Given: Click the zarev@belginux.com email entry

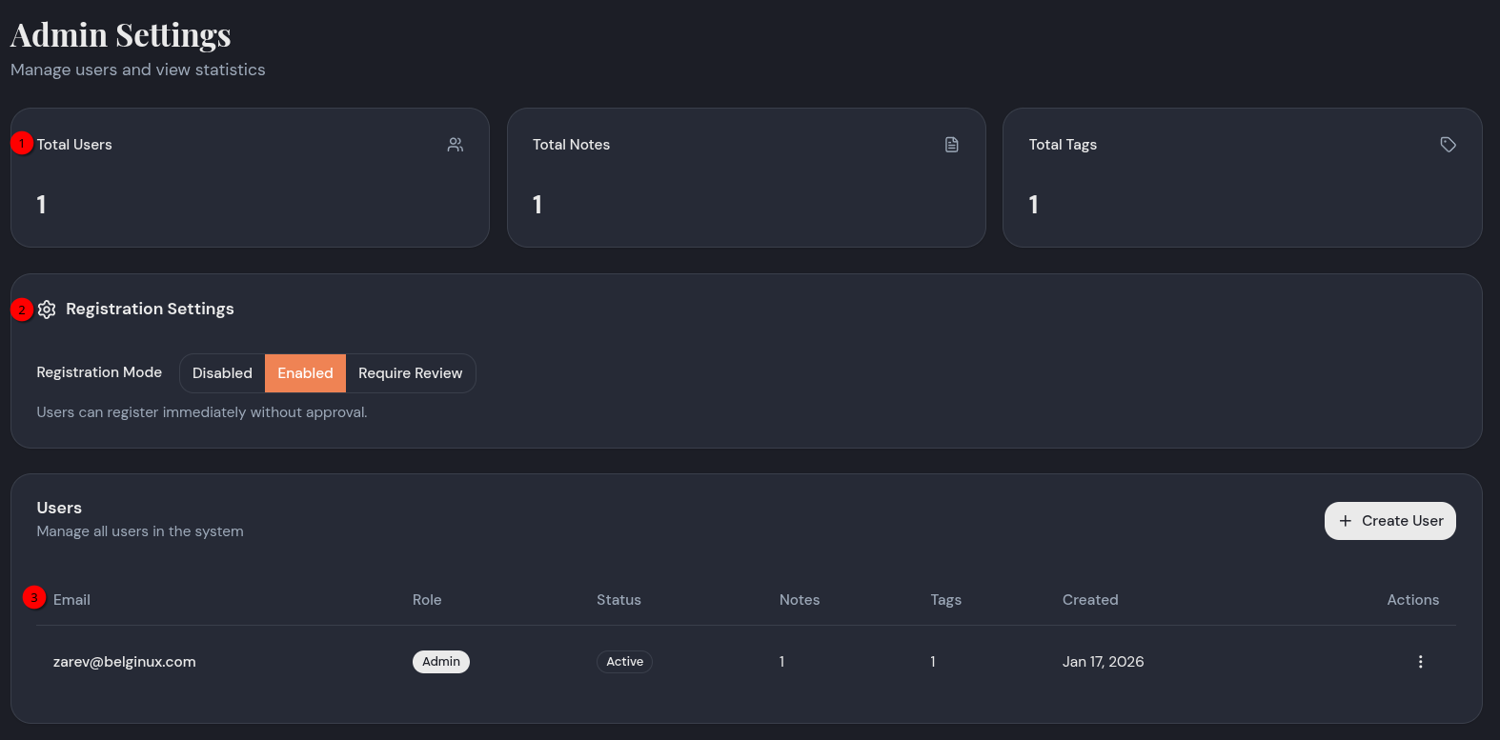Looking at the screenshot, I should pyautogui.click(x=125, y=662).
